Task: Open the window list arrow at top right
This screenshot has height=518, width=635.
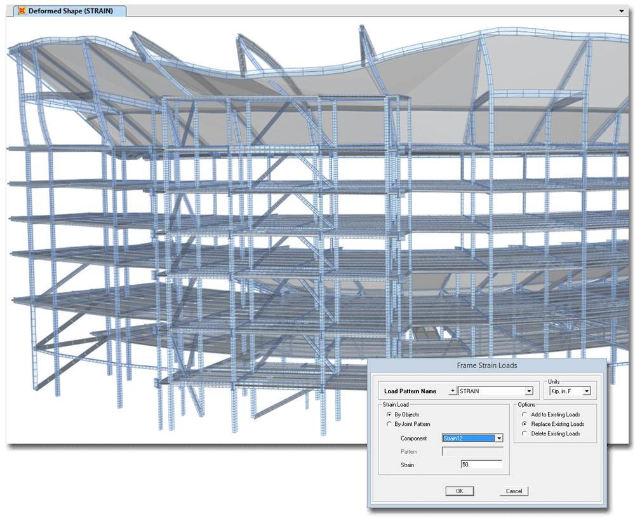Action: (x=621, y=11)
